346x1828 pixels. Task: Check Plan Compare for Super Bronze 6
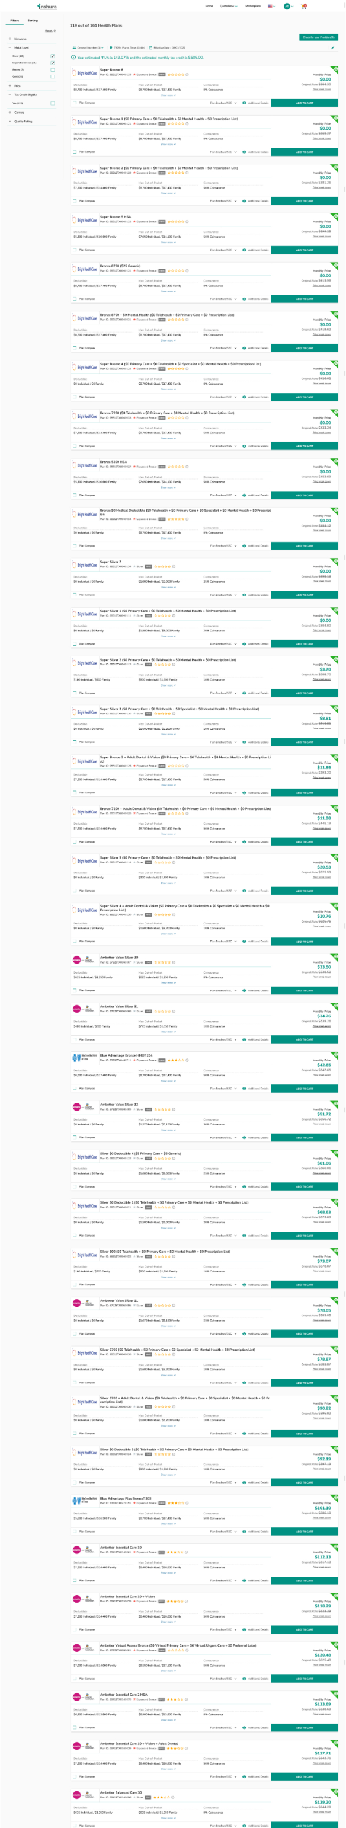pos(75,102)
